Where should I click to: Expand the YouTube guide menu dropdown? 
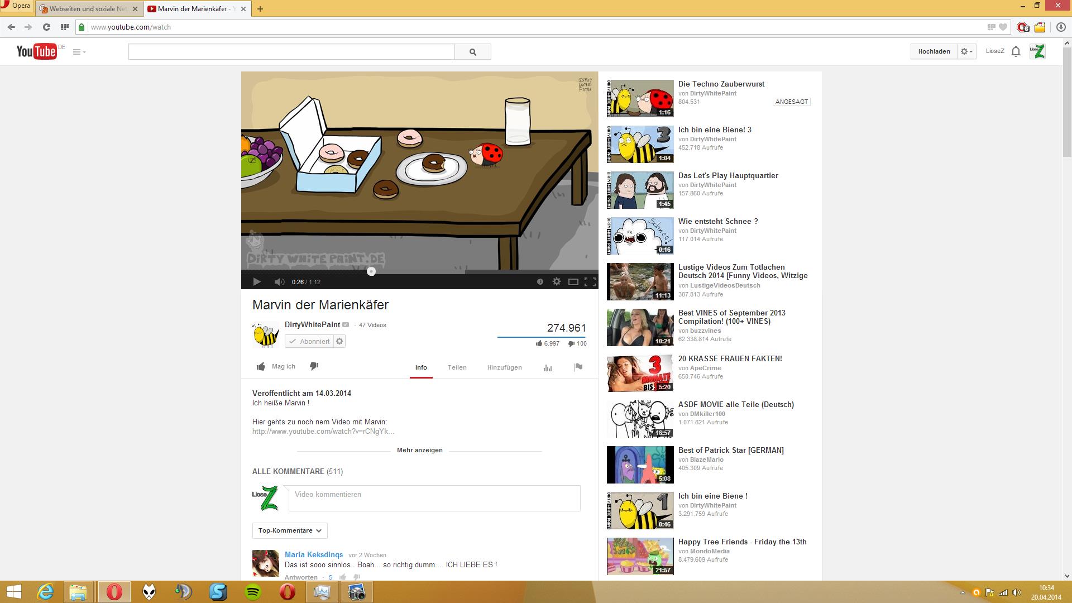(x=79, y=52)
